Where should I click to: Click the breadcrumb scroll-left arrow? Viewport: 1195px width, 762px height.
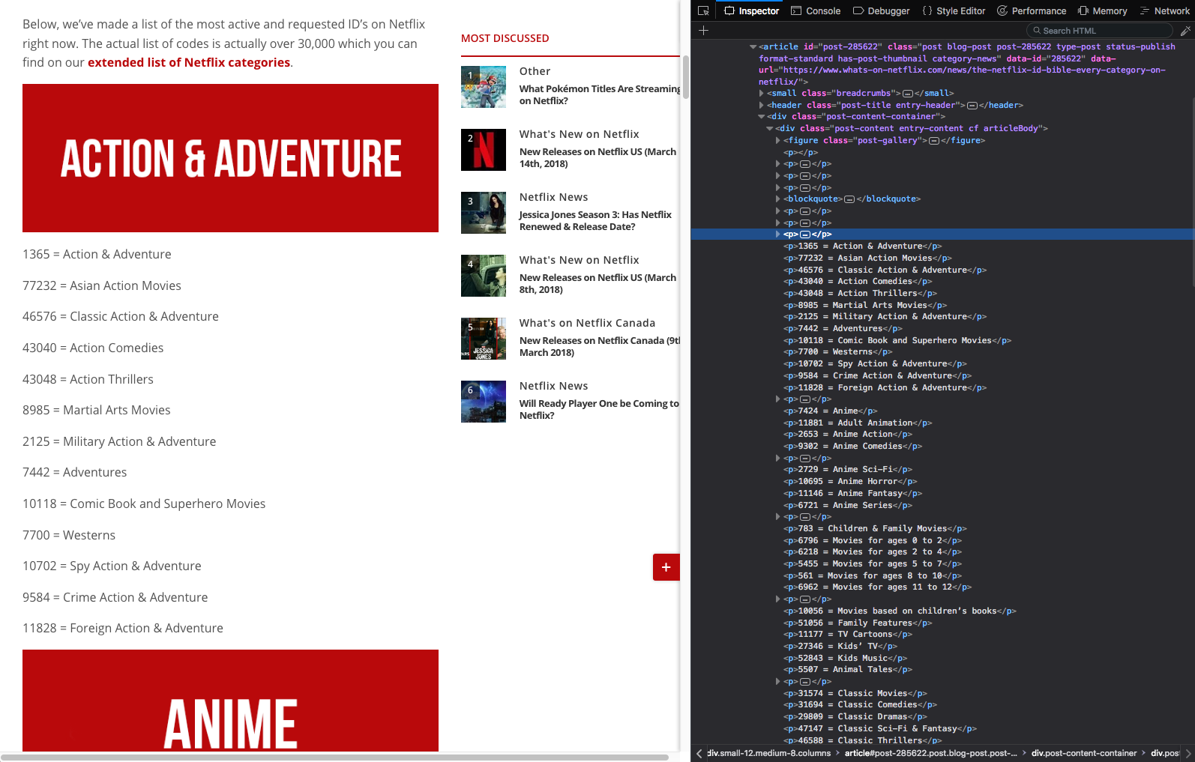click(699, 753)
